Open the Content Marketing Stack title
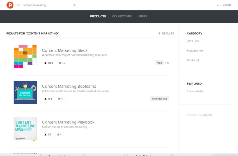The image size is (238, 156). click(x=65, y=50)
